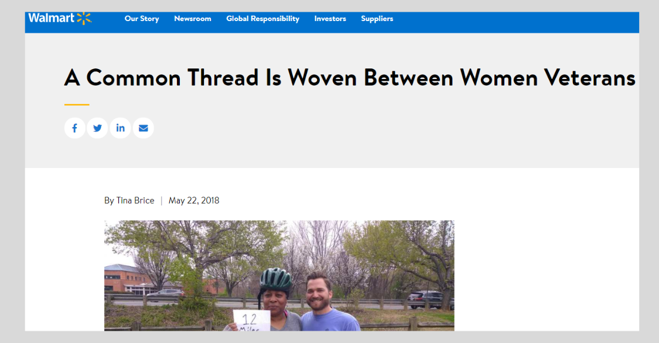
Task: Share the article on LinkedIn
Action: click(120, 128)
